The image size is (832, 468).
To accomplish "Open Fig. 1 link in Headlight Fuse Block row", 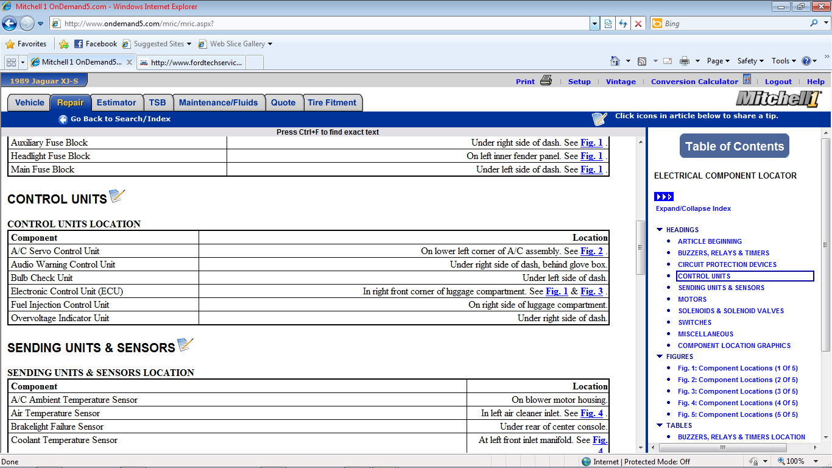I will point(591,156).
